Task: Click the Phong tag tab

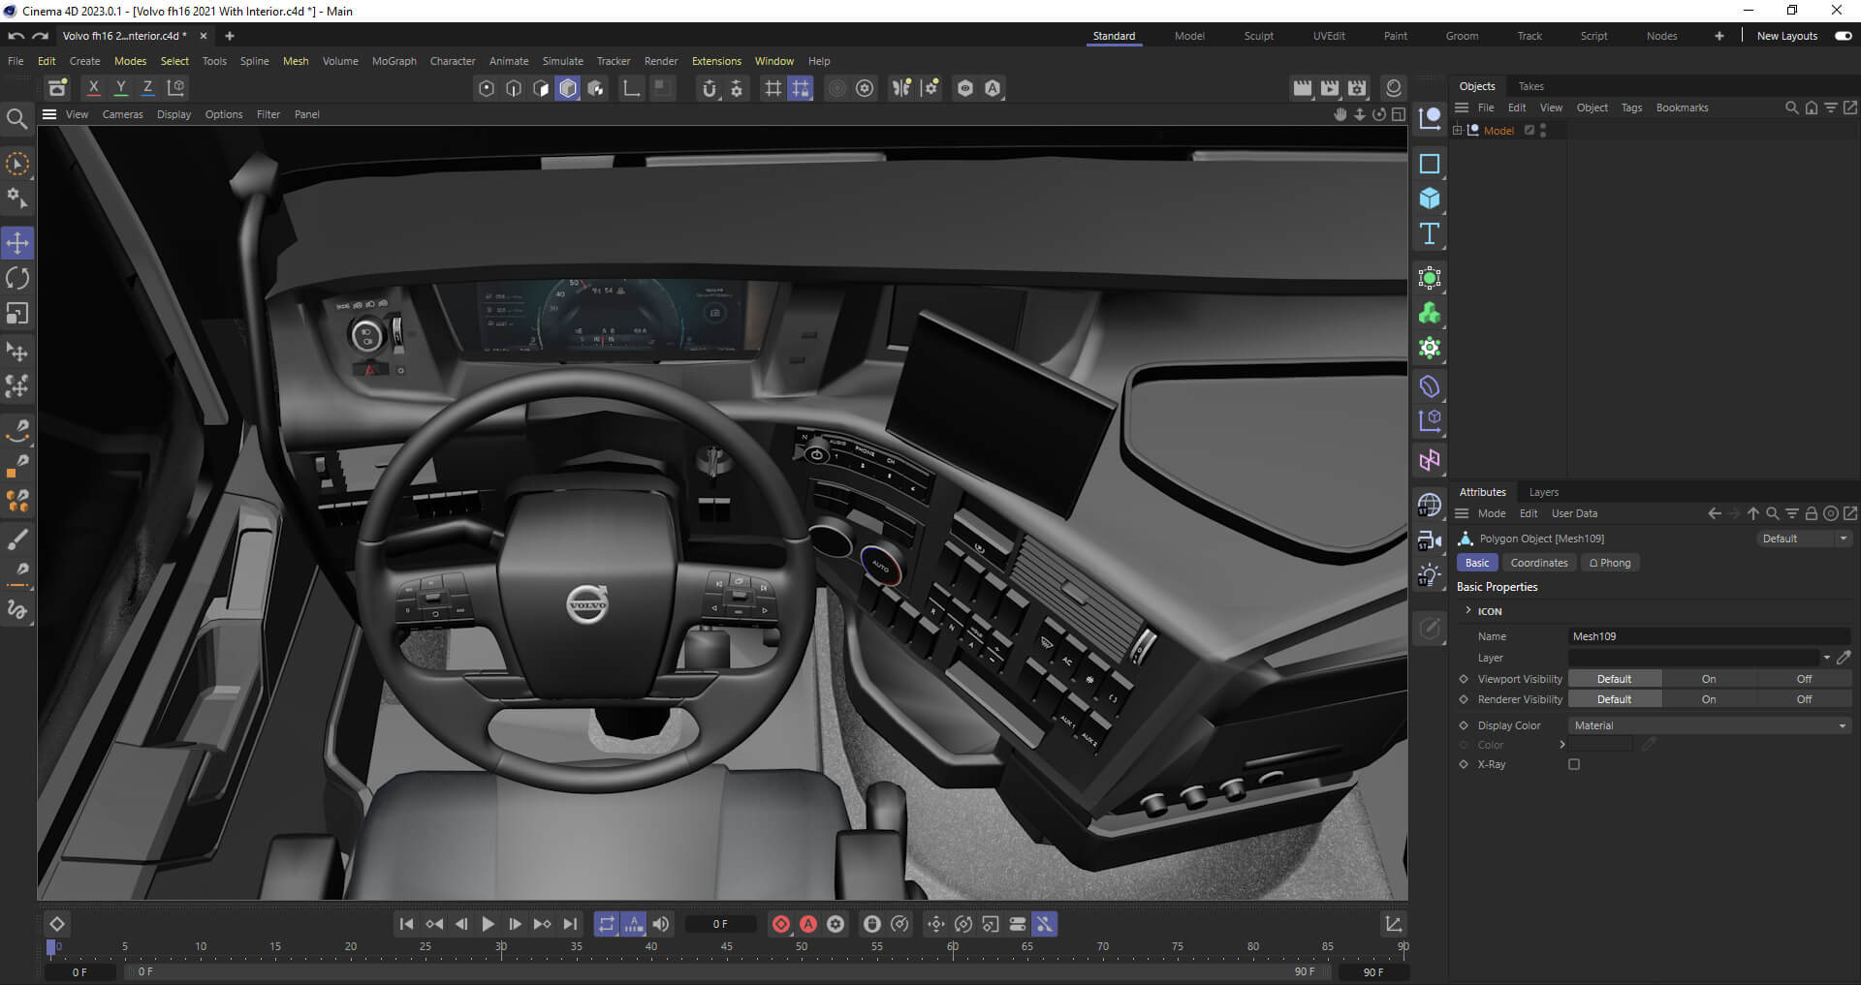Action: tap(1609, 563)
